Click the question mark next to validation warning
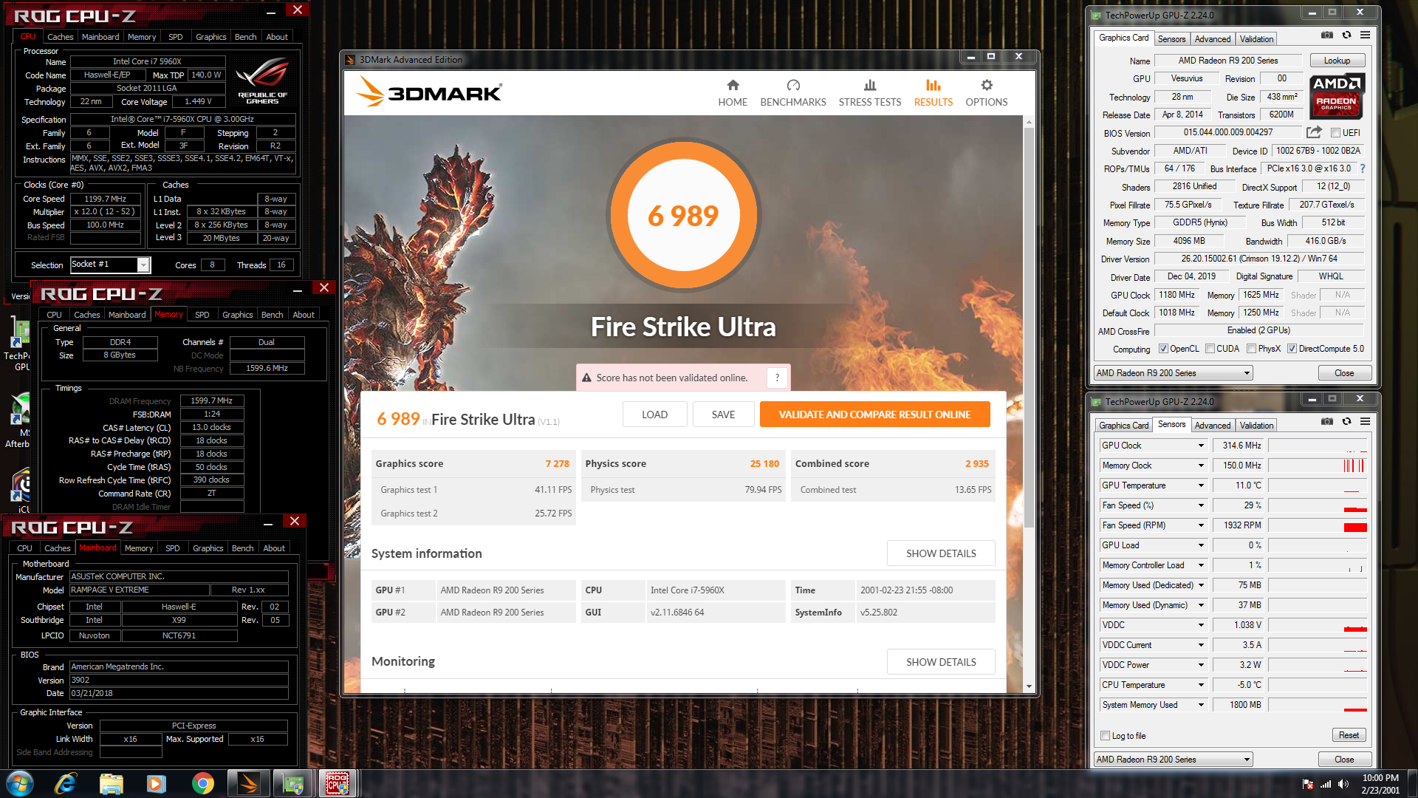Image resolution: width=1418 pixels, height=798 pixels. (777, 378)
